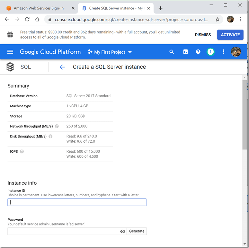Open Chrome's three-dot browser menu

point(240,19)
